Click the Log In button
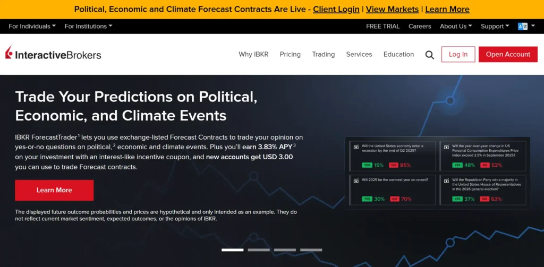Viewport: 544px width, 267px height. (458, 55)
